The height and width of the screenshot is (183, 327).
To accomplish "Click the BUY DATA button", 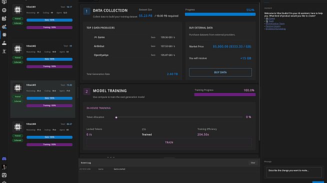I will (220, 72).
